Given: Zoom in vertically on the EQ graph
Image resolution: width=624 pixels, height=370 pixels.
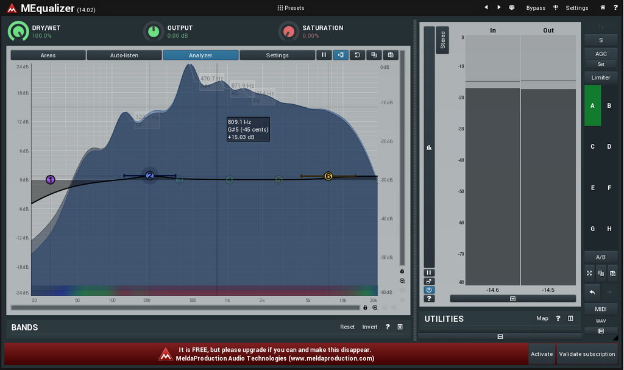Looking at the screenshot, I should [x=402, y=281].
